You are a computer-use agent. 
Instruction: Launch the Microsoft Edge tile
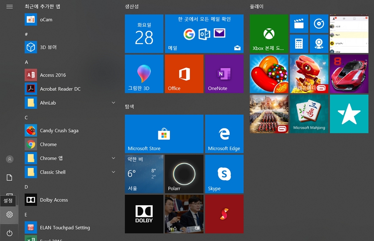[224, 134]
